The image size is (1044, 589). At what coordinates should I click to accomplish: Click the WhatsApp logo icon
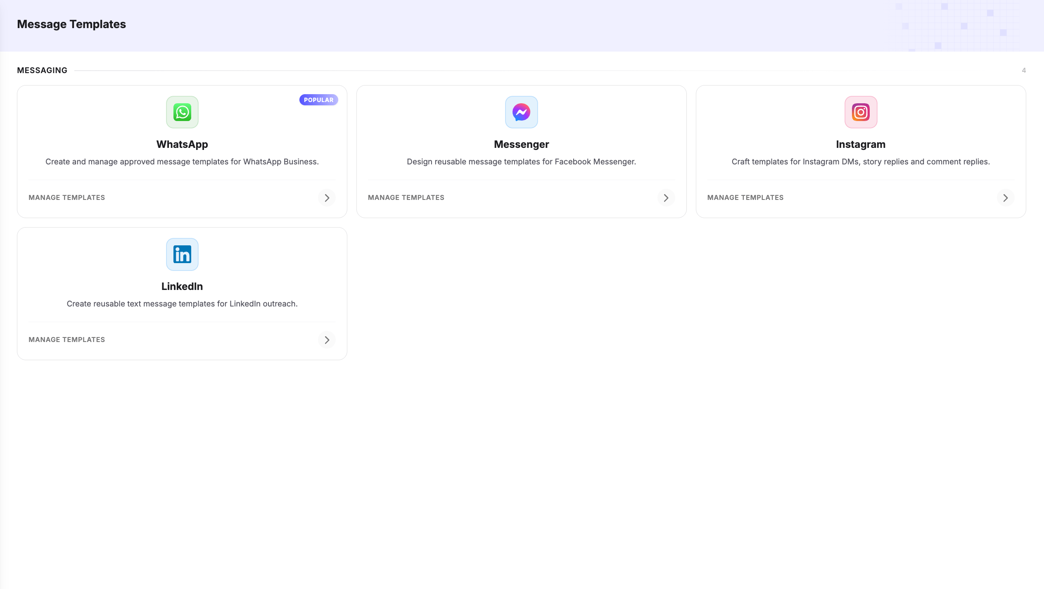click(182, 112)
